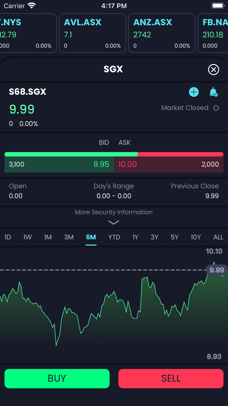Expand More Security Information chevron
The width and height of the screenshot is (228, 406).
[114, 223]
